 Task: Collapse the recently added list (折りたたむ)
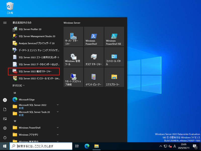[19, 85]
